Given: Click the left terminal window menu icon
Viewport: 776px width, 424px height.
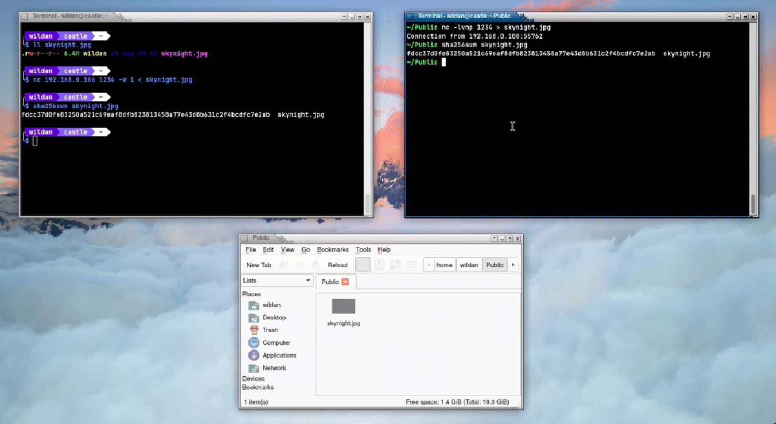Looking at the screenshot, I should point(25,16).
